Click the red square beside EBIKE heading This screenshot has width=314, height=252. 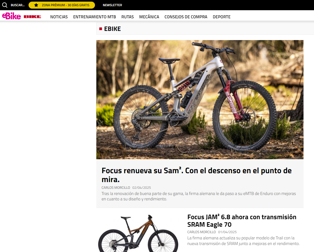[101, 29]
